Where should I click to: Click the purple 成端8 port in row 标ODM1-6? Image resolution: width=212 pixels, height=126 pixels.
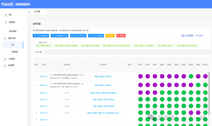191,113
